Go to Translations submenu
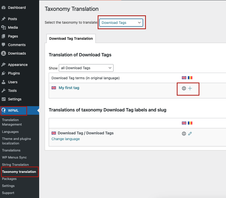This screenshot has width=226, height=198. tap(11, 150)
